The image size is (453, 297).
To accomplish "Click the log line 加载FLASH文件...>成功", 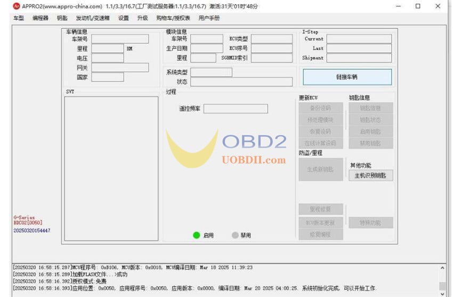I will [x=70, y=274].
